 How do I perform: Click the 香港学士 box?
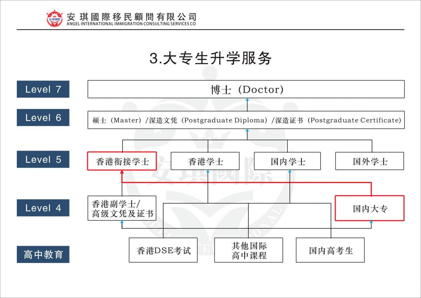pos(206,161)
